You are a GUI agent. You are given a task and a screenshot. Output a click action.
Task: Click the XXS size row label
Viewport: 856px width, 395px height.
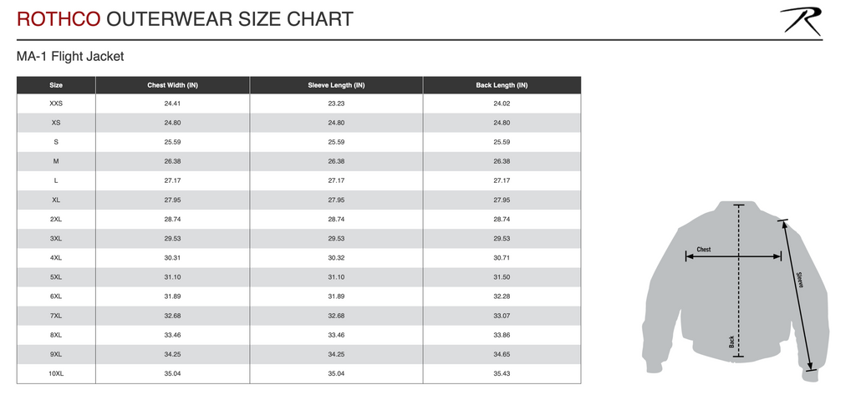[x=56, y=104]
